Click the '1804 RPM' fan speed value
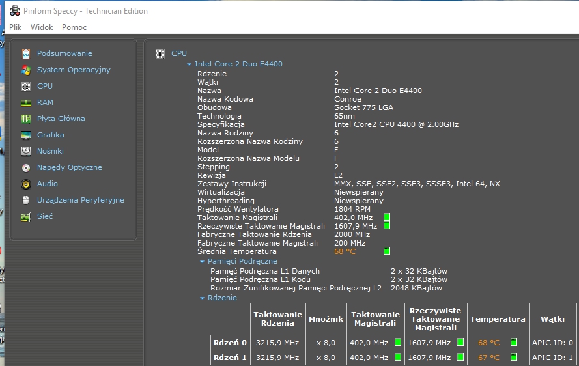 coord(352,209)
